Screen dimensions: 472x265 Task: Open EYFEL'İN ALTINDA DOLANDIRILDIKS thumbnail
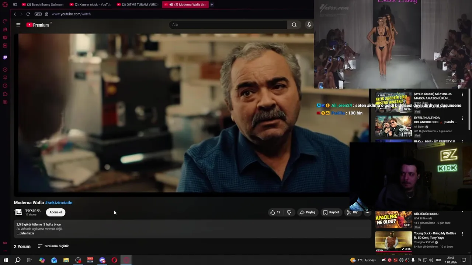[x=393, y=126]
